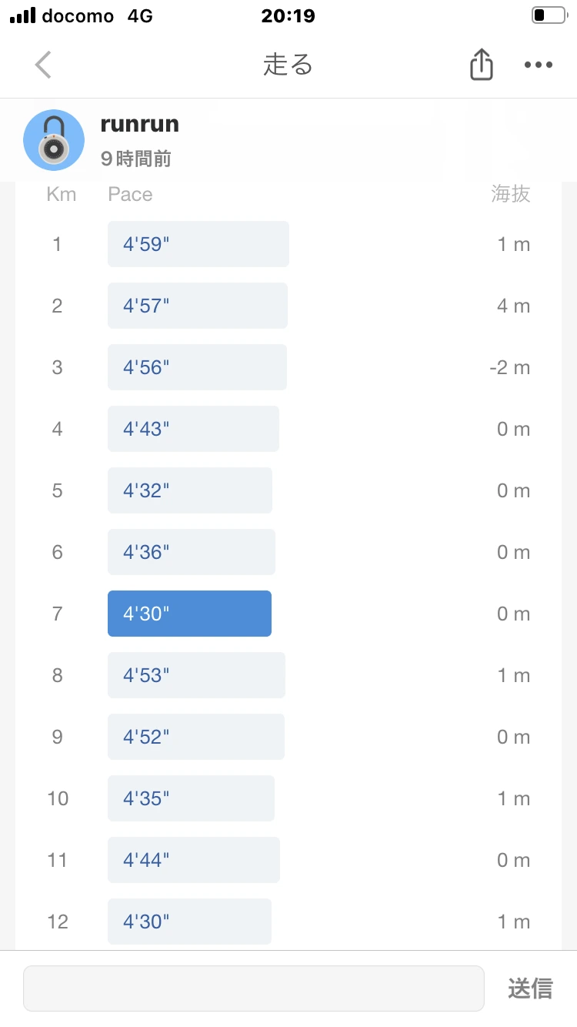
Task: Focus the comment input field
Action: tap(254, 989)
